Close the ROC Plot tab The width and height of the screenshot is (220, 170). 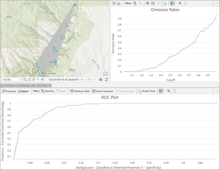click(51, 85)
